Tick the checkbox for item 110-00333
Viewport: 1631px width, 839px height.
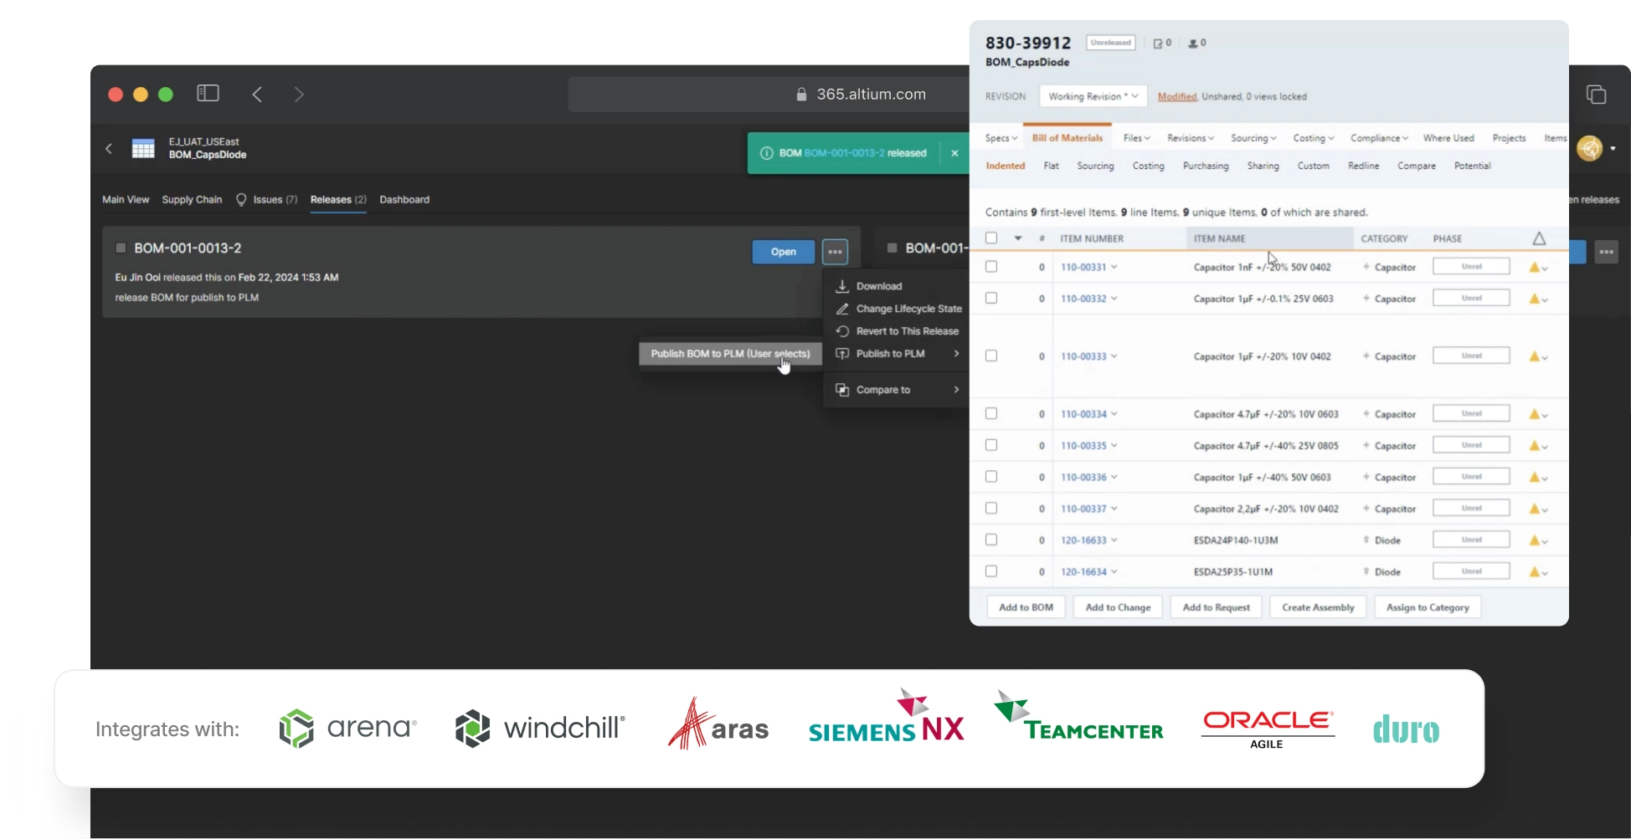point(991,356)
